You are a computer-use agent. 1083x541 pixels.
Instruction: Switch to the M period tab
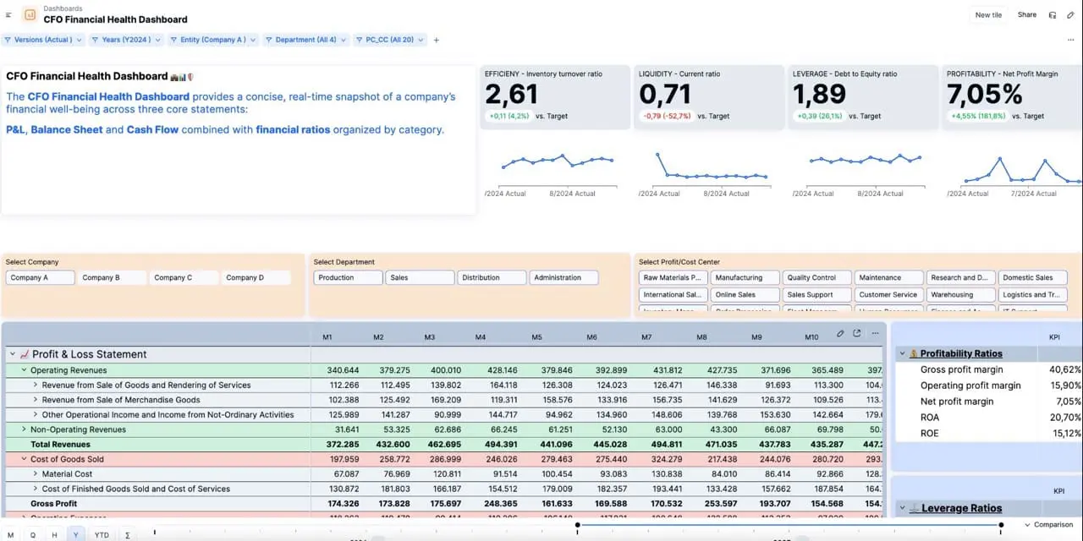[10, 535]
